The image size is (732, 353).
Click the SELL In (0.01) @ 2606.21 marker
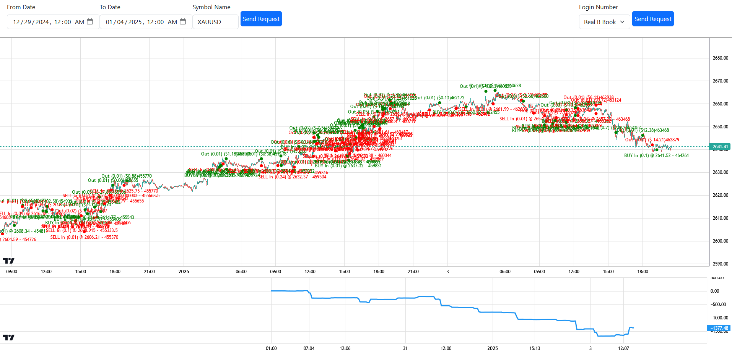click(84, 237)
